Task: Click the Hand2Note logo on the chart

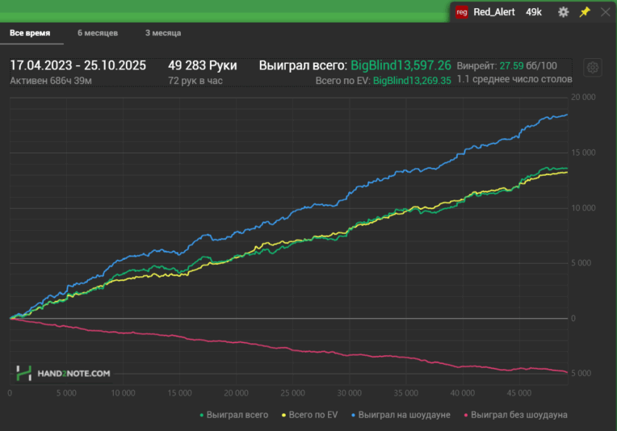Action: point(63,373)
